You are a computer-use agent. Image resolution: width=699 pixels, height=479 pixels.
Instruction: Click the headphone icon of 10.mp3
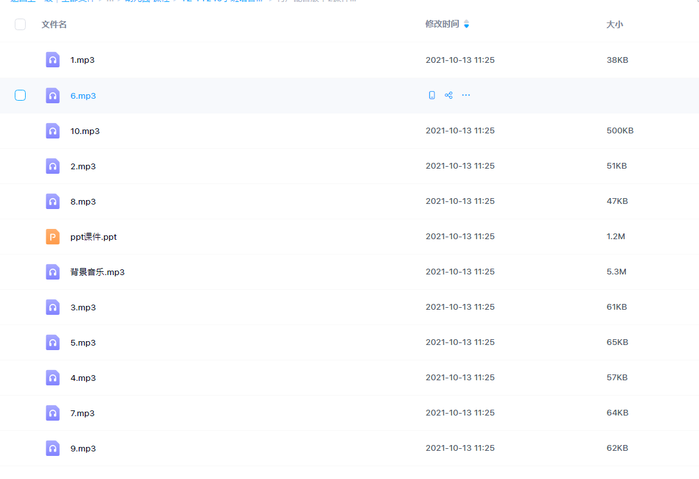pos(53,130)
